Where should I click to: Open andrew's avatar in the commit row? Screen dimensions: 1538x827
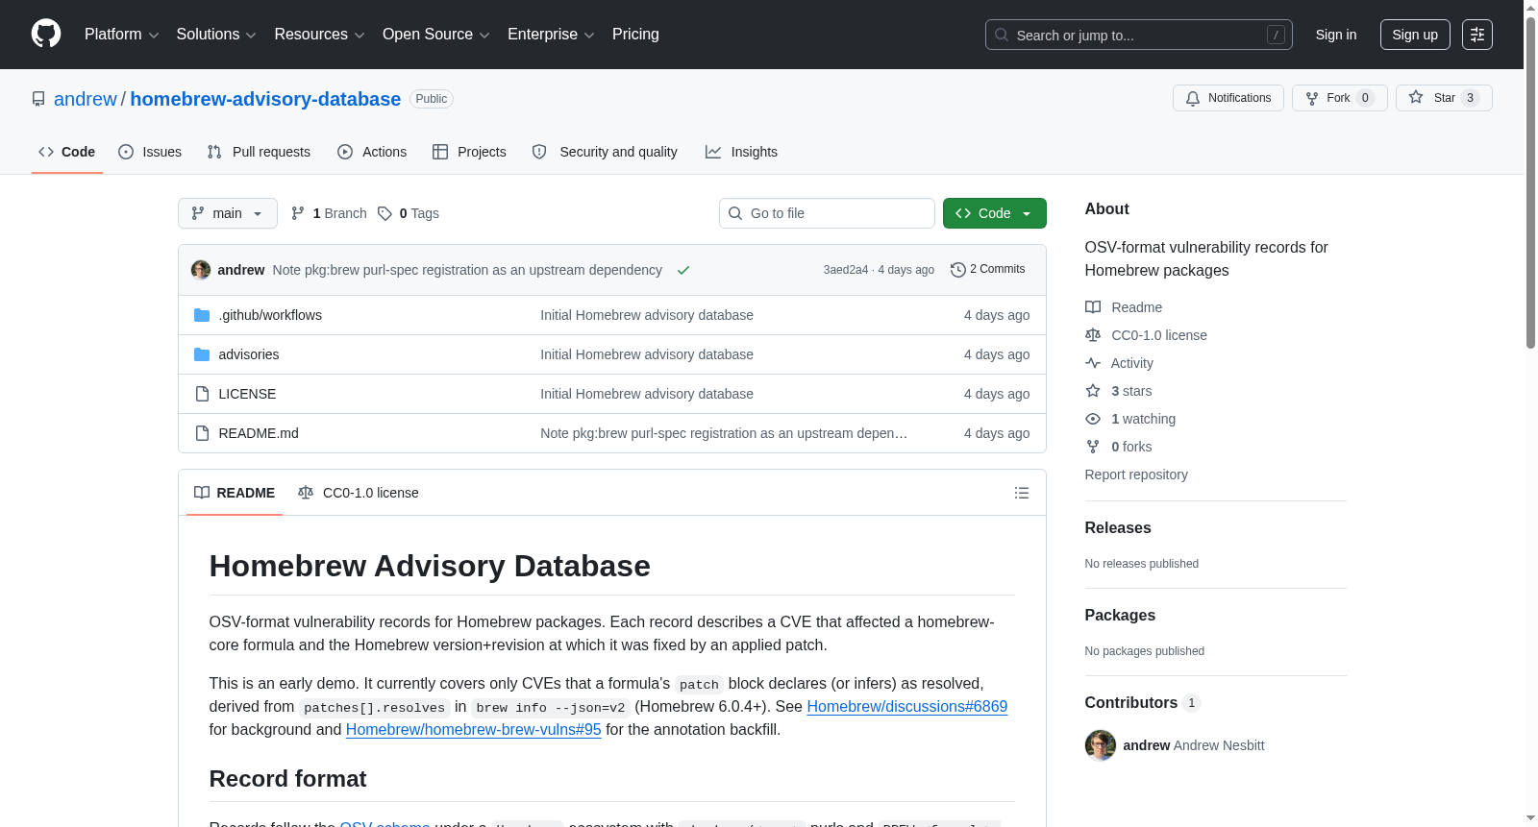pos(201,270)
